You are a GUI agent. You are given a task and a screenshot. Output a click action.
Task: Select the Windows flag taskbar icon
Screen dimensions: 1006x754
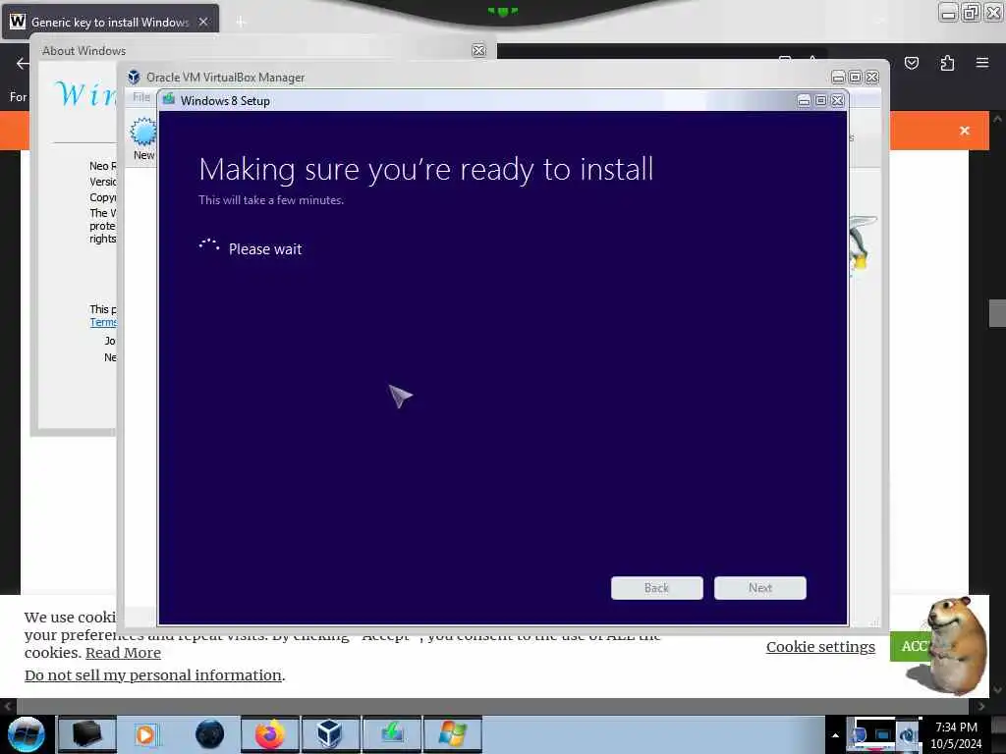[x=452, y=734]
